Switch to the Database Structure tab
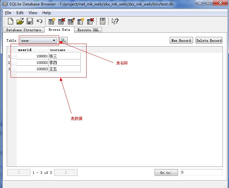Viewport: 229px width, 188px height. (24, 30)
